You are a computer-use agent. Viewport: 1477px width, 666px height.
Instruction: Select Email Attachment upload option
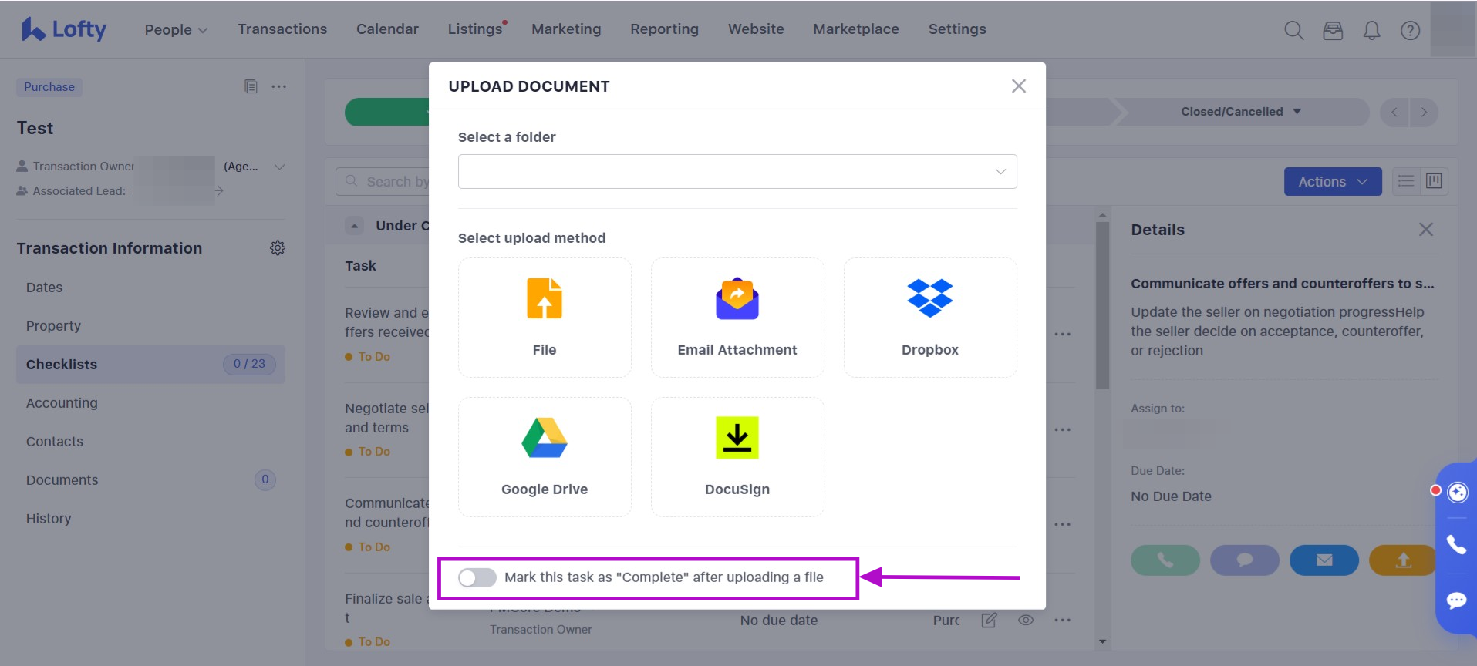click(x=737, y=317)
